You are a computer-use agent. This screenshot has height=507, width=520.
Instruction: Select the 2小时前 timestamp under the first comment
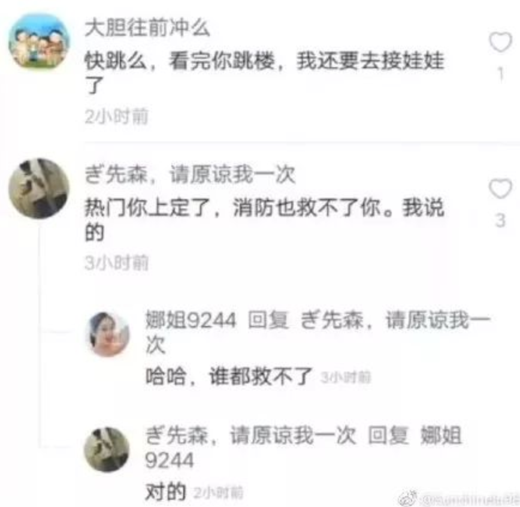coord(116,117)
